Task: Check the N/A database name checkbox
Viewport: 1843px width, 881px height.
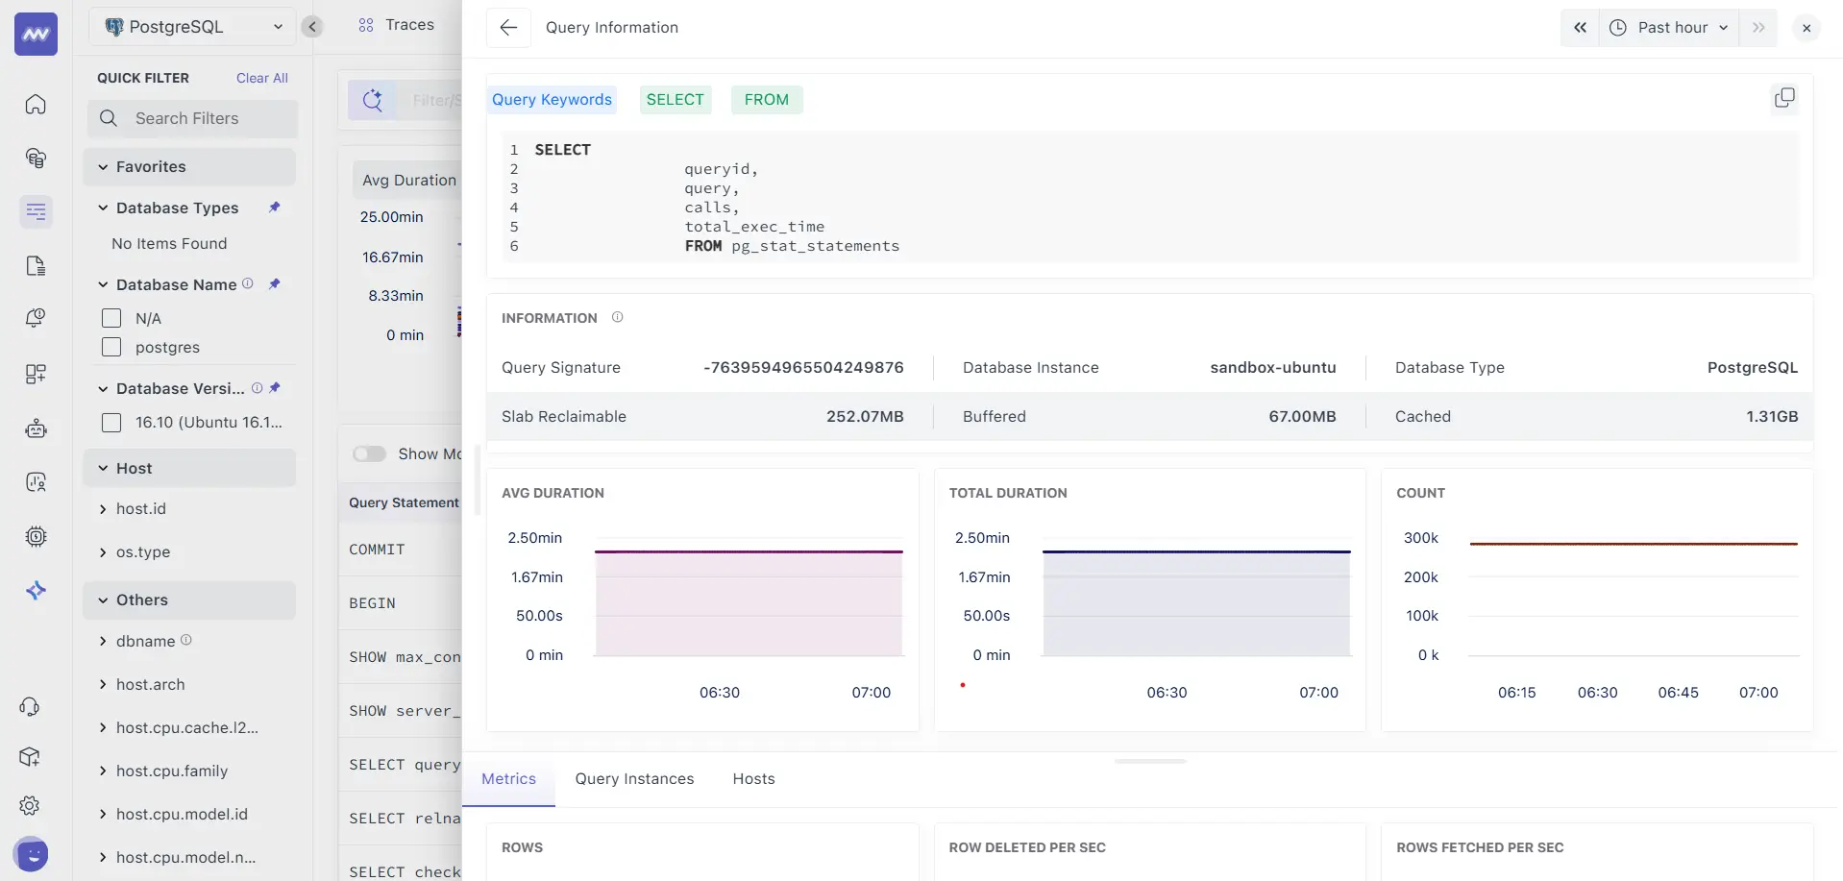Action: click(111, 317)
